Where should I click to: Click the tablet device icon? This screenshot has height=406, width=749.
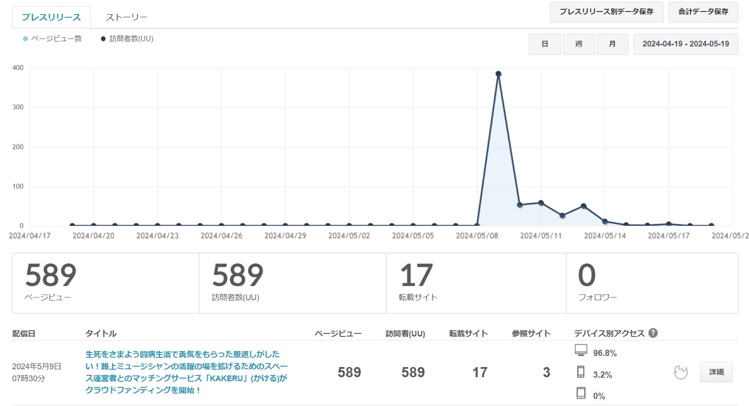[581, 393]
